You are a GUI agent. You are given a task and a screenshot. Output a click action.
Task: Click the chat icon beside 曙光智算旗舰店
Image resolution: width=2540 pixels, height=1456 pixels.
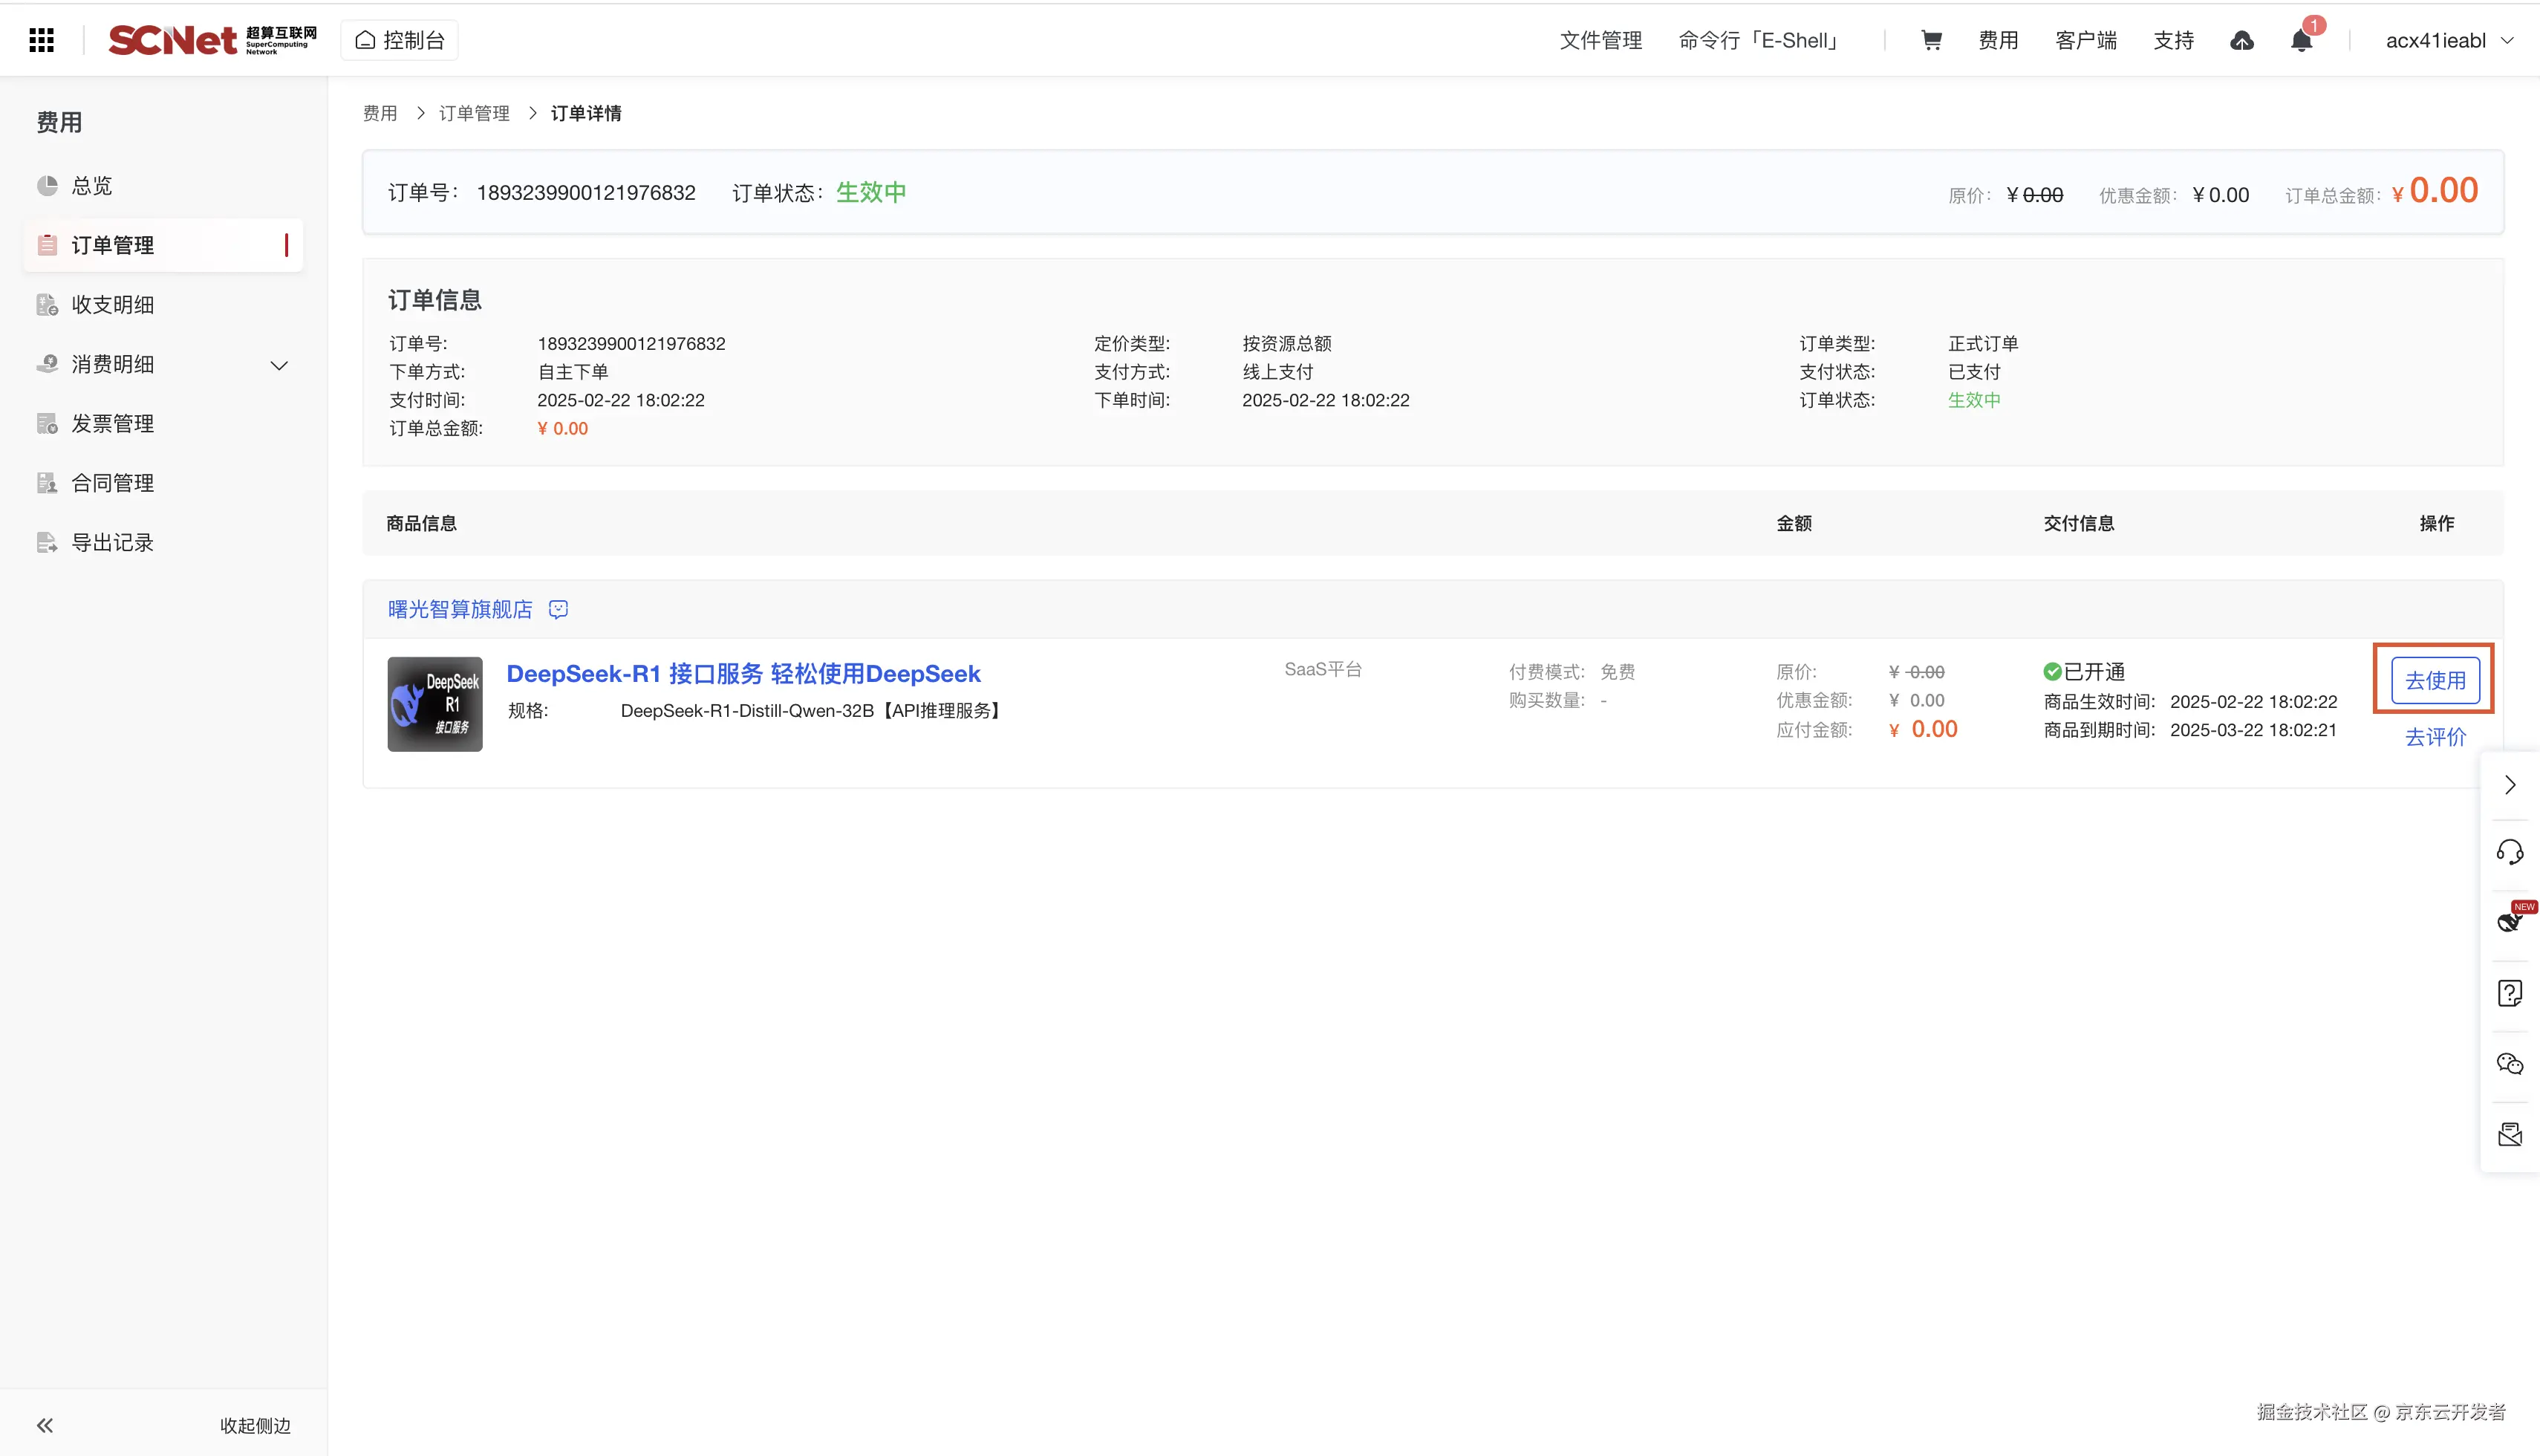(559, 609)
